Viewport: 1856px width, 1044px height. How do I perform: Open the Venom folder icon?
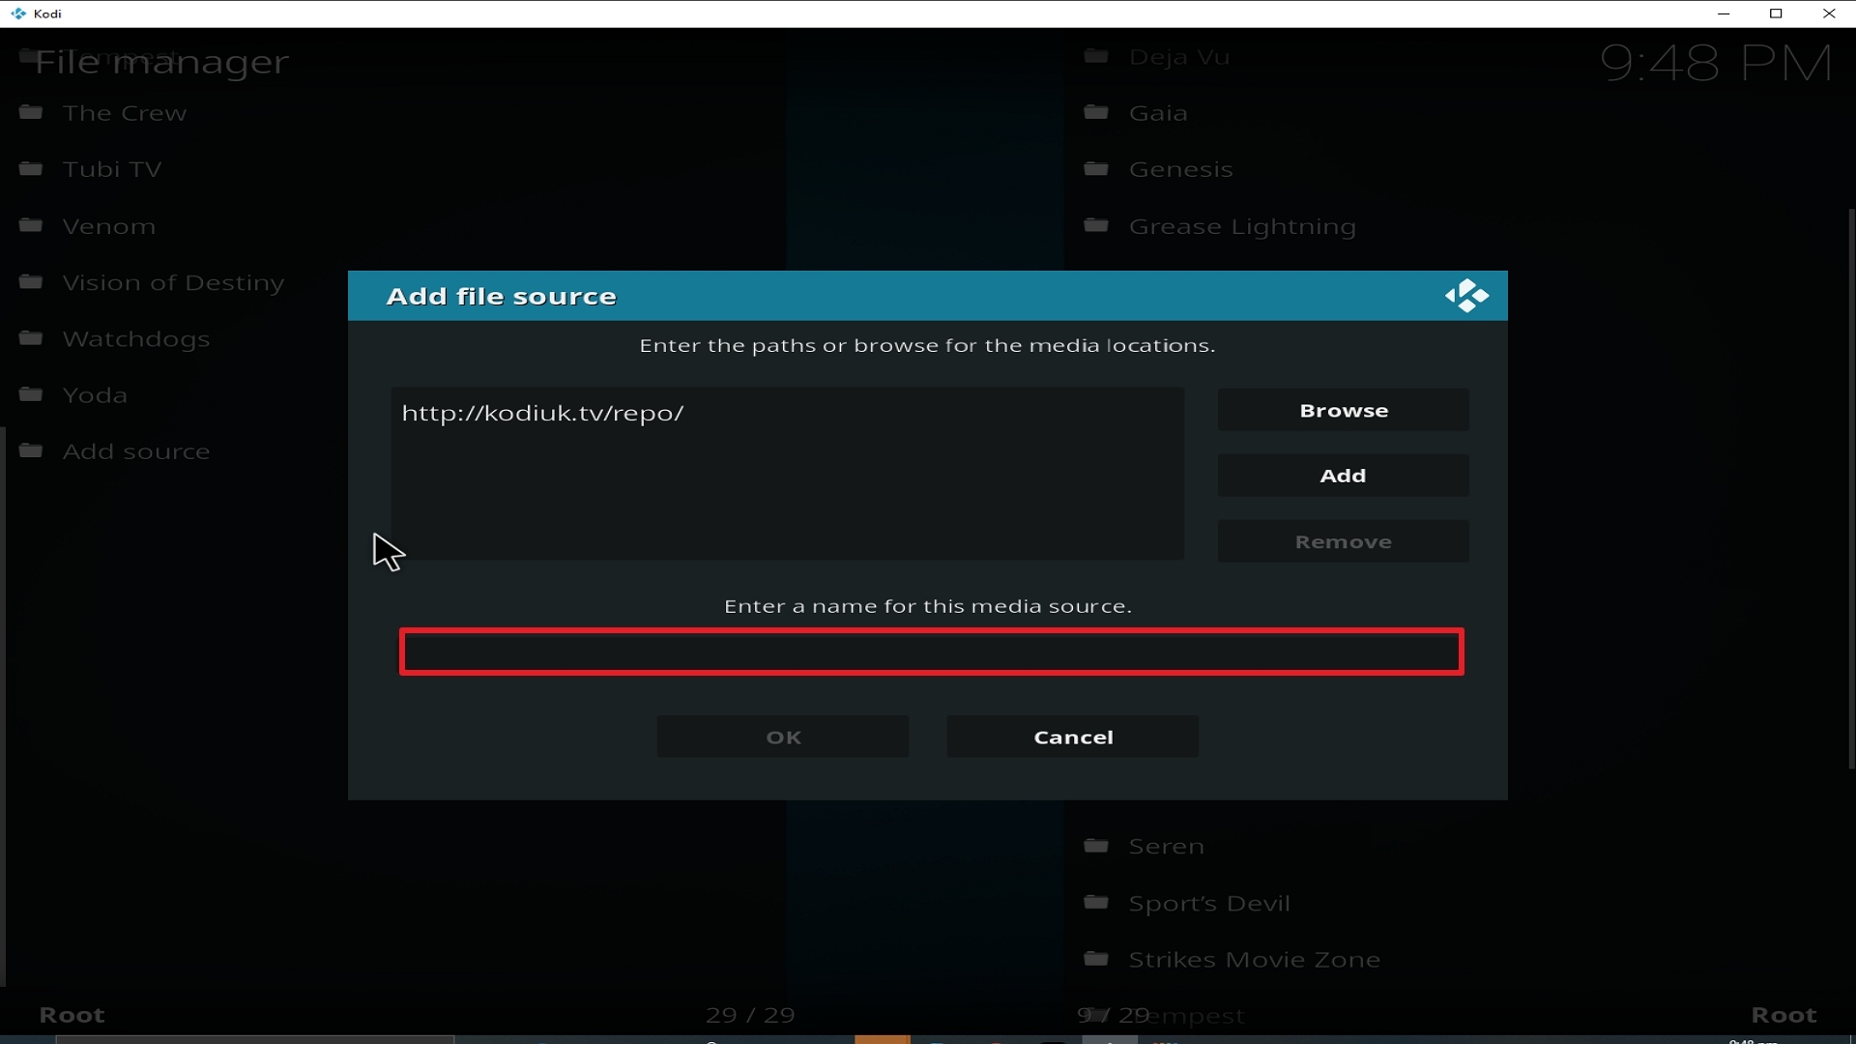[x=31, y=225]
